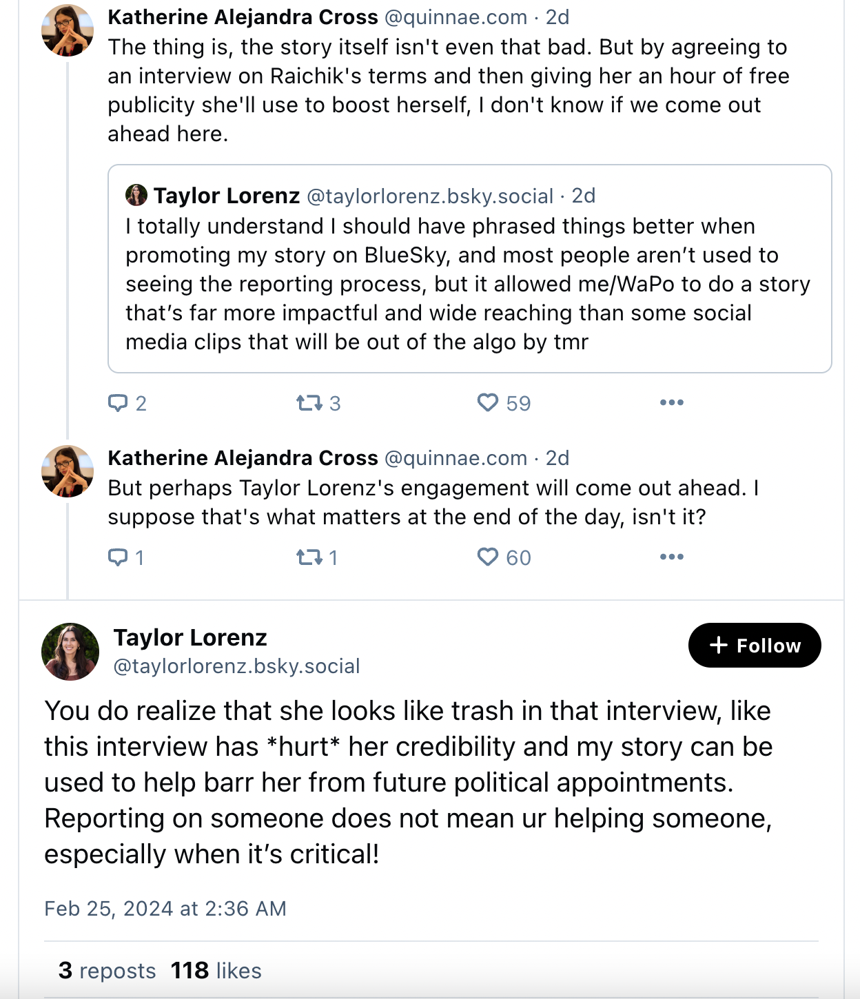Open the @quinnae.com profile handle
The width and height of the screenshot is (860, 999).
[x=456, y=17]
